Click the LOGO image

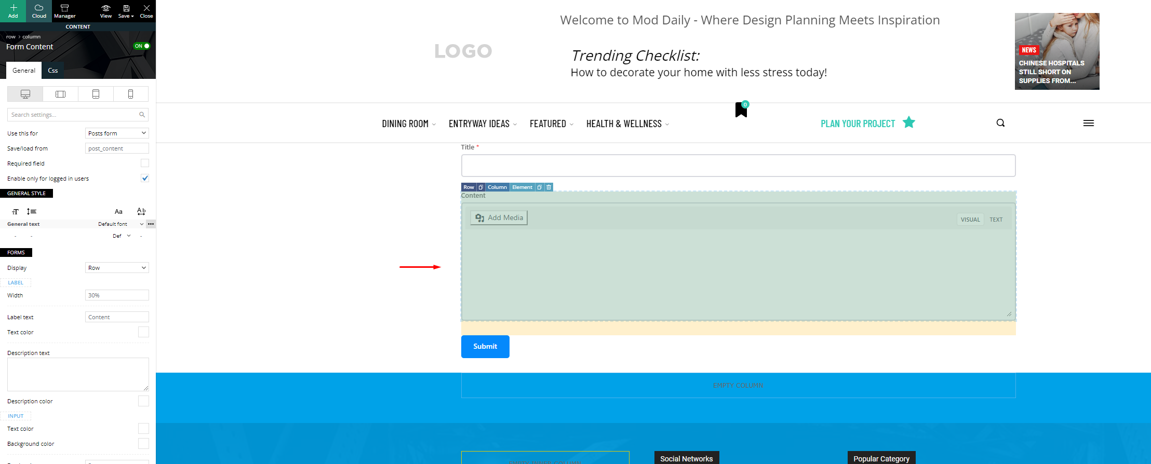pyautogui.click(x=463, y=51)
